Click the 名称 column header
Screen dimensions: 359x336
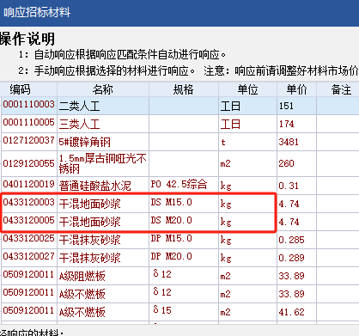(103, 89)
